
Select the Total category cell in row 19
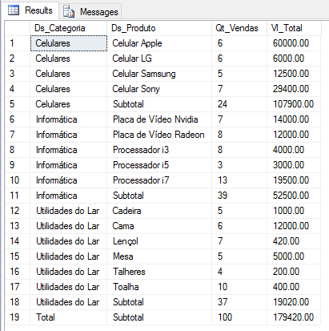tap(69, 317)
